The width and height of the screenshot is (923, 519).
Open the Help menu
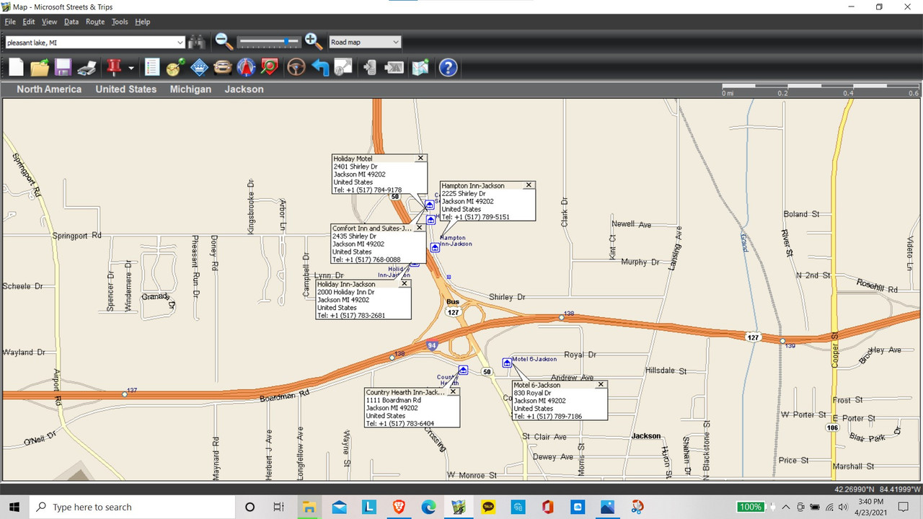click(x=143, y=22)
